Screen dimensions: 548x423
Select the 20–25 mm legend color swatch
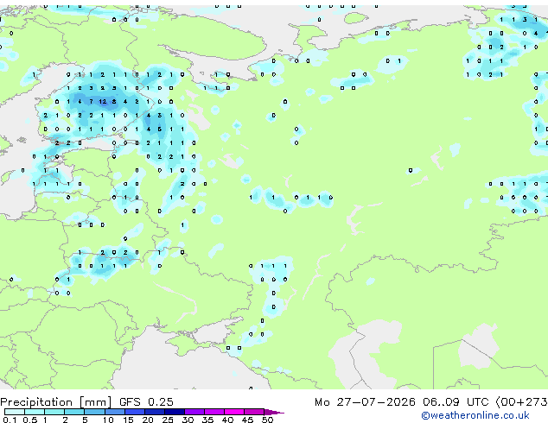155,412
